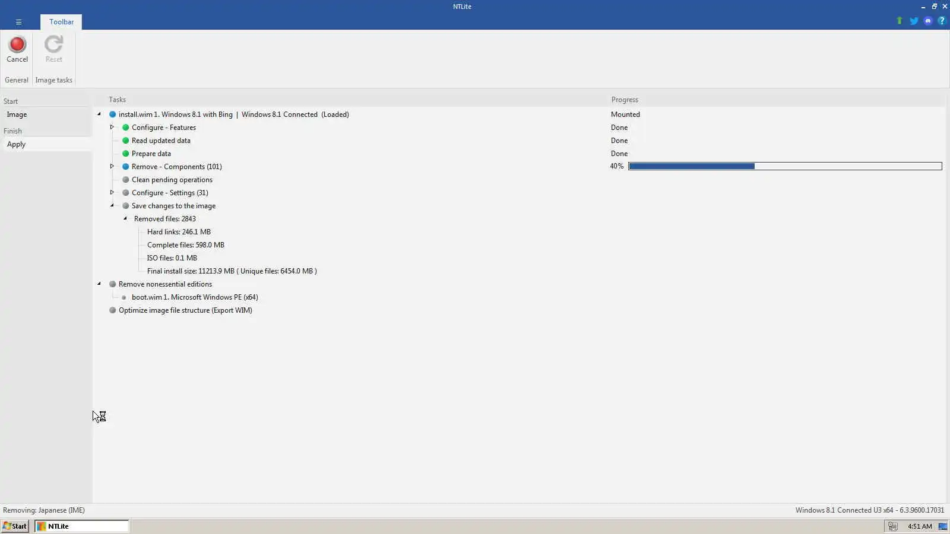Click the 'Windows 8.1 Connected U3 x64' status bar text
This screenshot has width=950, height=534.
tap(870, 510)
